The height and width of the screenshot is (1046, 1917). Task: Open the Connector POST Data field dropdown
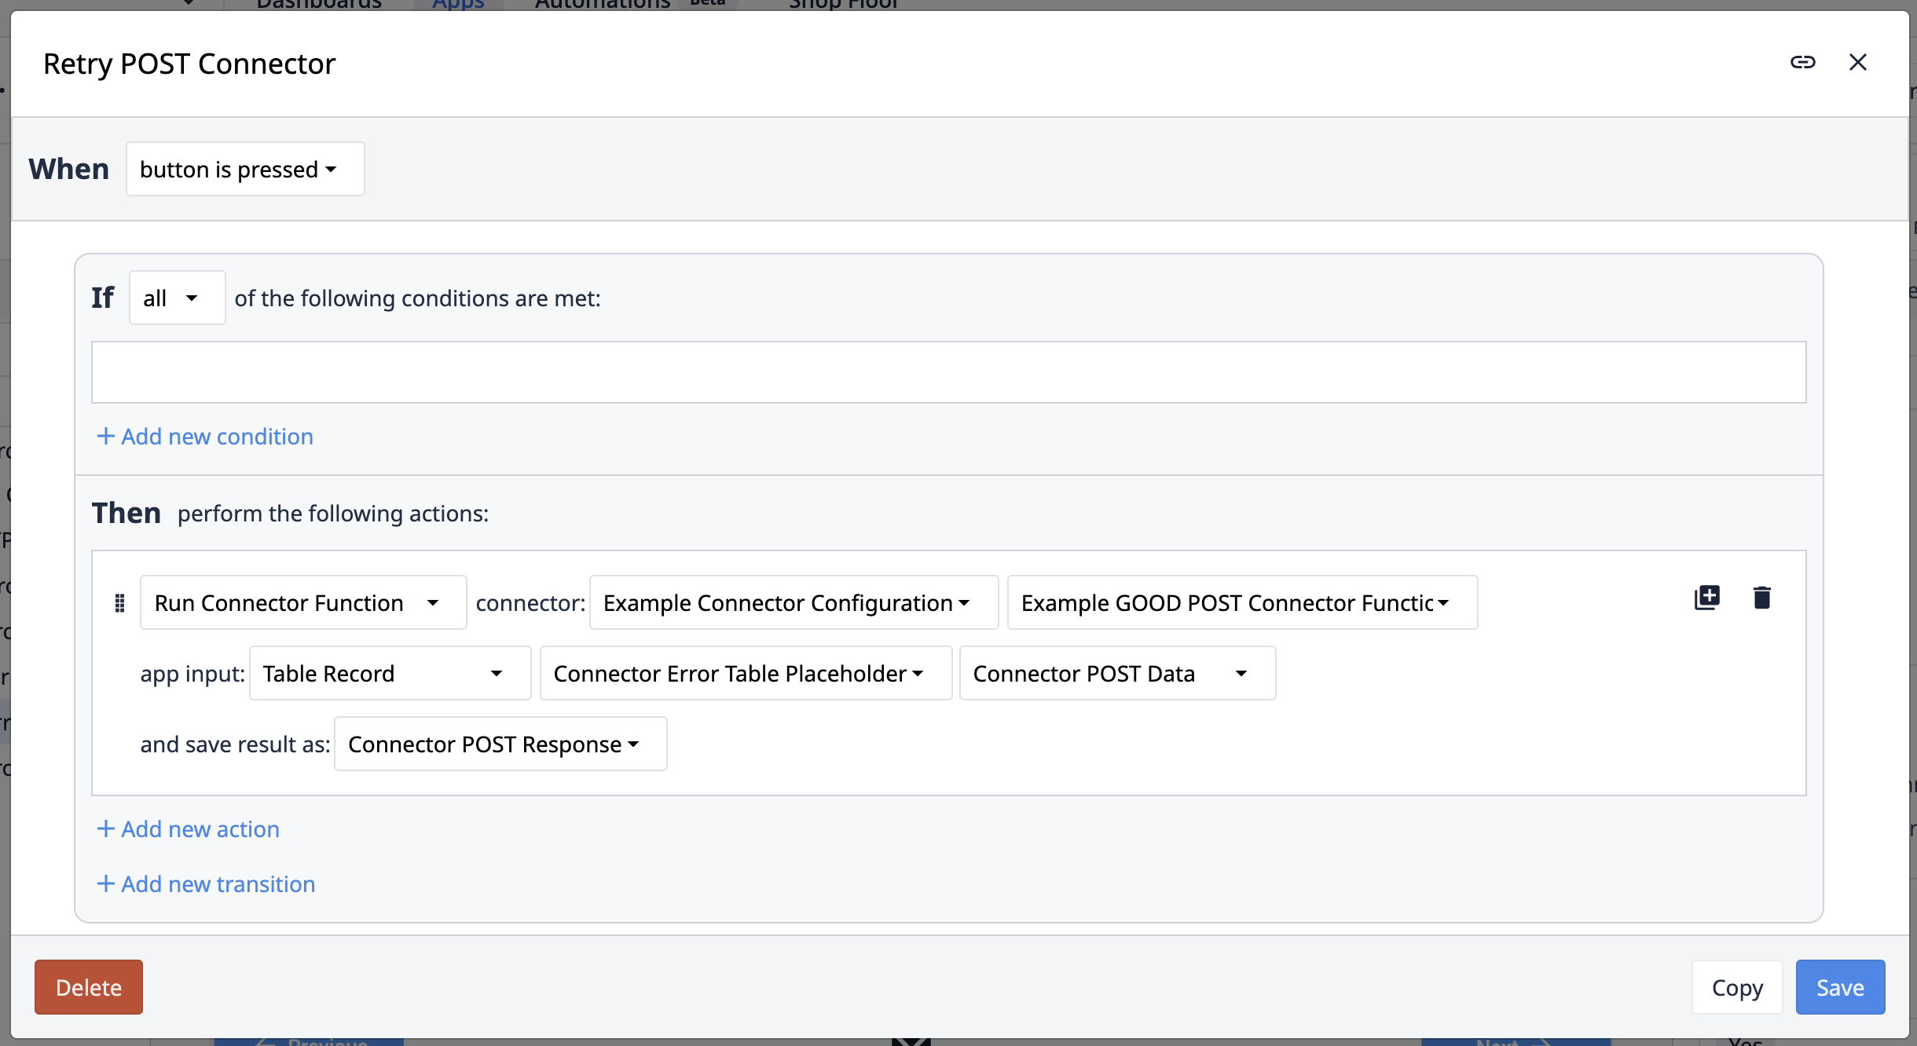pos(1117,673)
